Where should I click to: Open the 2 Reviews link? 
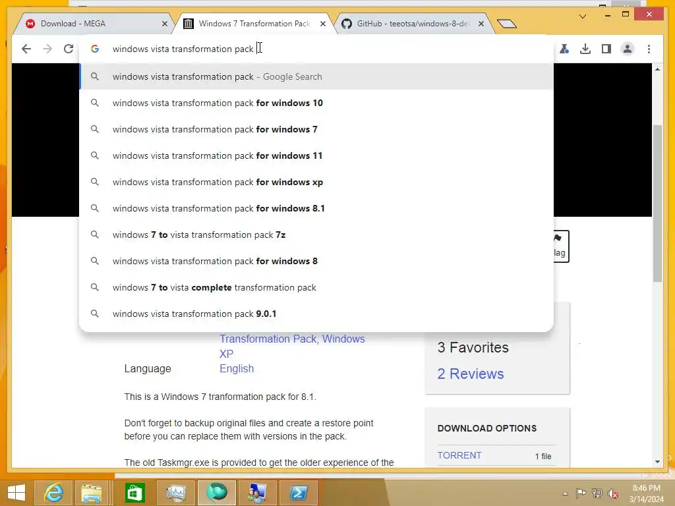(x=471, y=374)
